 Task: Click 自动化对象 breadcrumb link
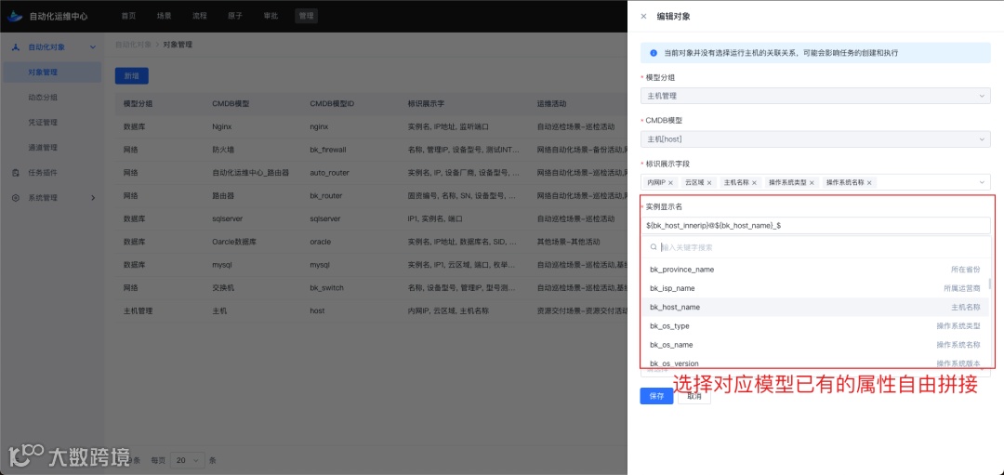133,45
